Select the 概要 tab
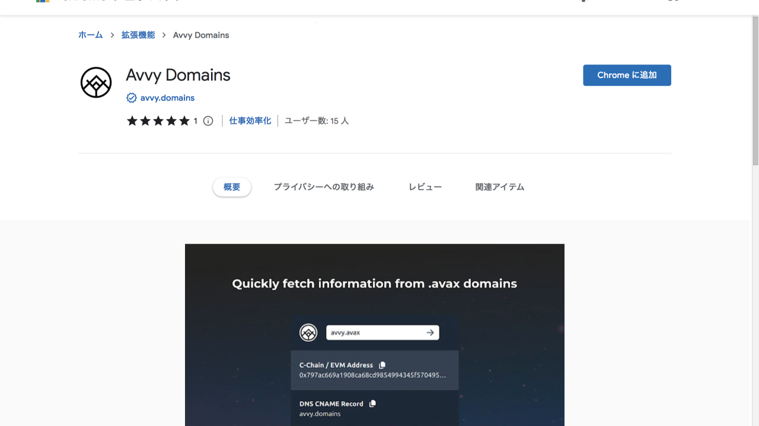The width and height of the screenshot is (759, 426). pos(232,187)
